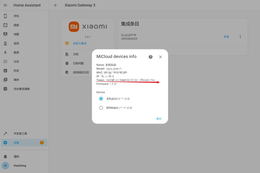Open the 历史 history chart icon
The image size is (260, 173).
point(5,71)
